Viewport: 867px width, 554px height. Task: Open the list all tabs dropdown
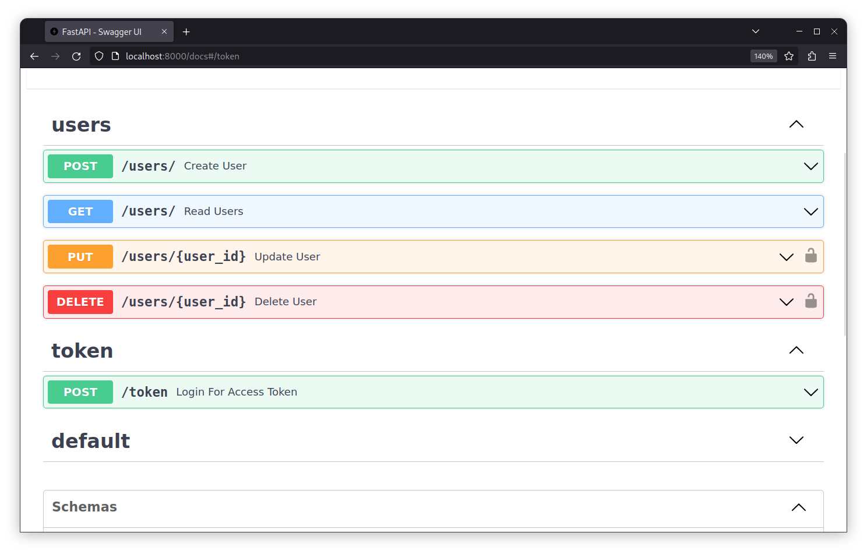(x=756, y=31)
